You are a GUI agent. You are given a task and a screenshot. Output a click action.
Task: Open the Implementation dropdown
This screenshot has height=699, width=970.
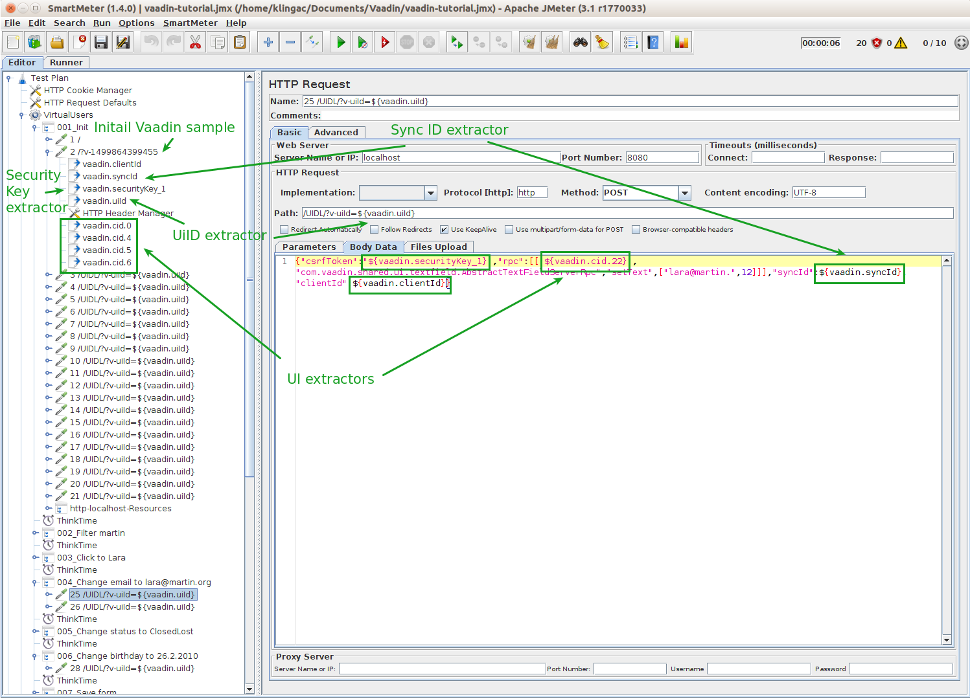coord(431,193)
